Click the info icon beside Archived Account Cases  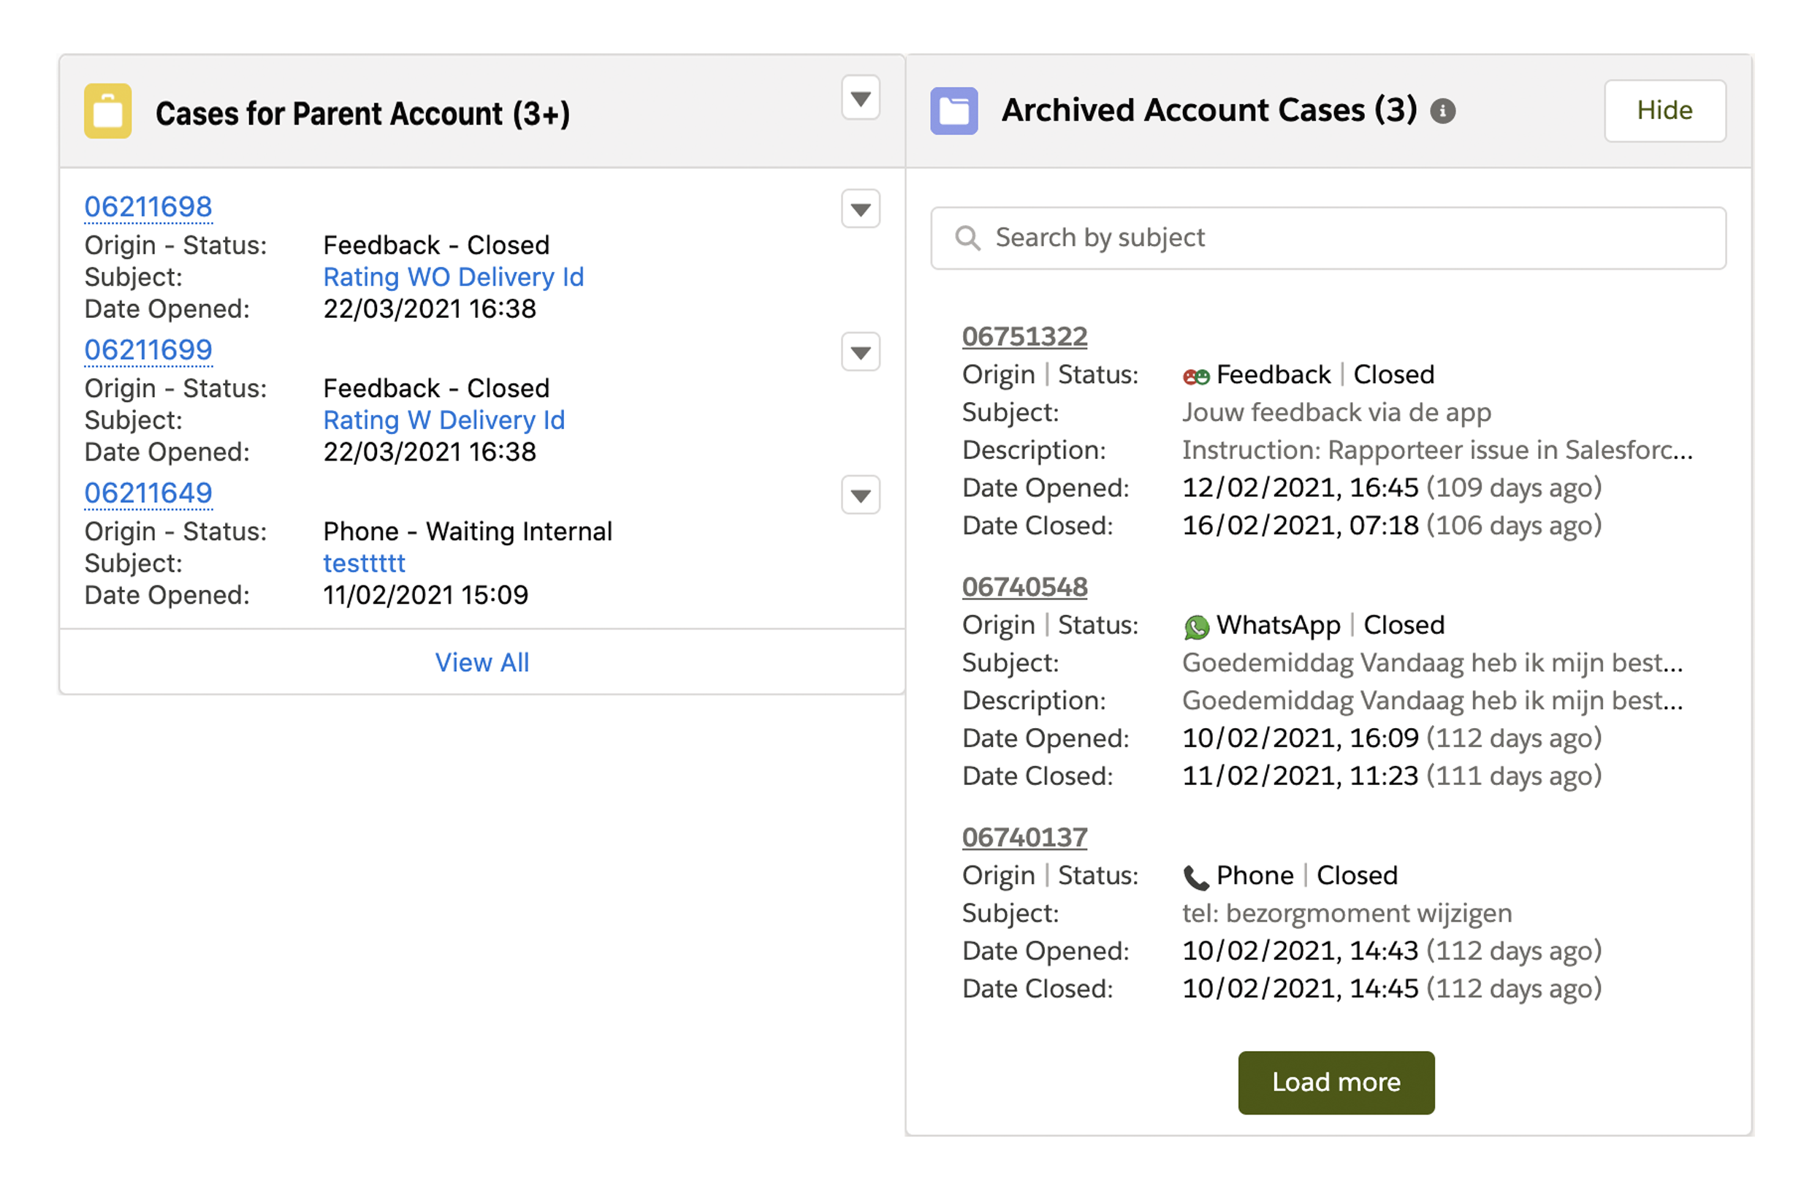pyautogui.click(x=1442, y=112)
